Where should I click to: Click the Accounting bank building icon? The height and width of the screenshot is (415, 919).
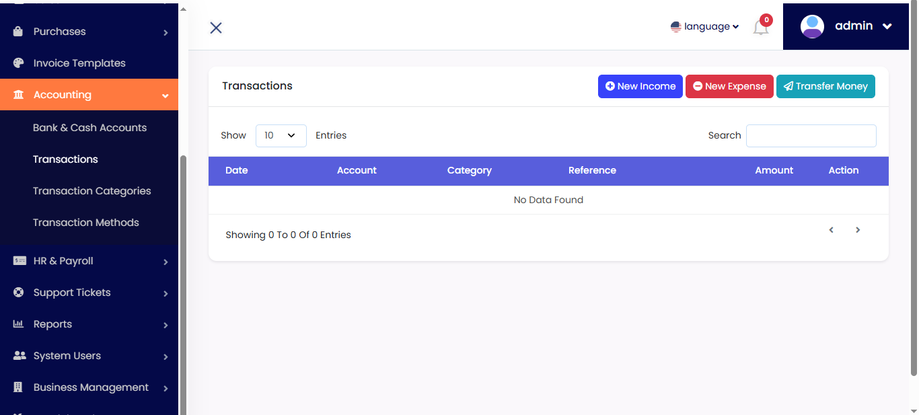click(19, 95)
